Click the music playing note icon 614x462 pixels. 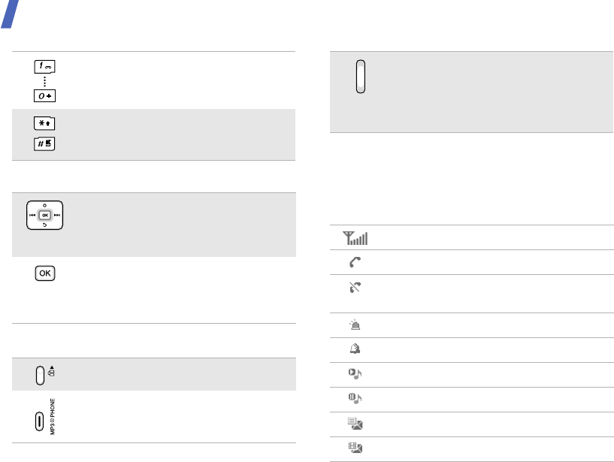click(354, 374)
